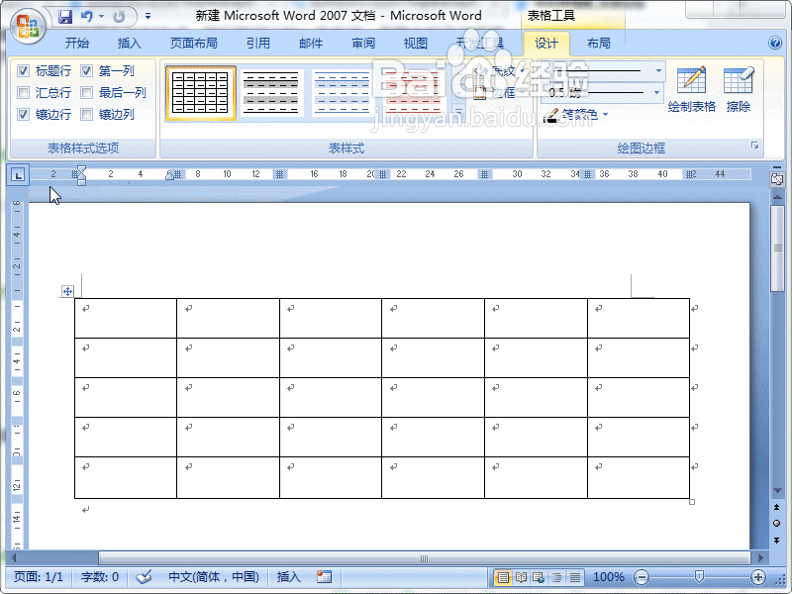Disable the 标题行 (Header Row) checkbox
This screenshot has width=792, height=594.
click(x=25, y=71)
